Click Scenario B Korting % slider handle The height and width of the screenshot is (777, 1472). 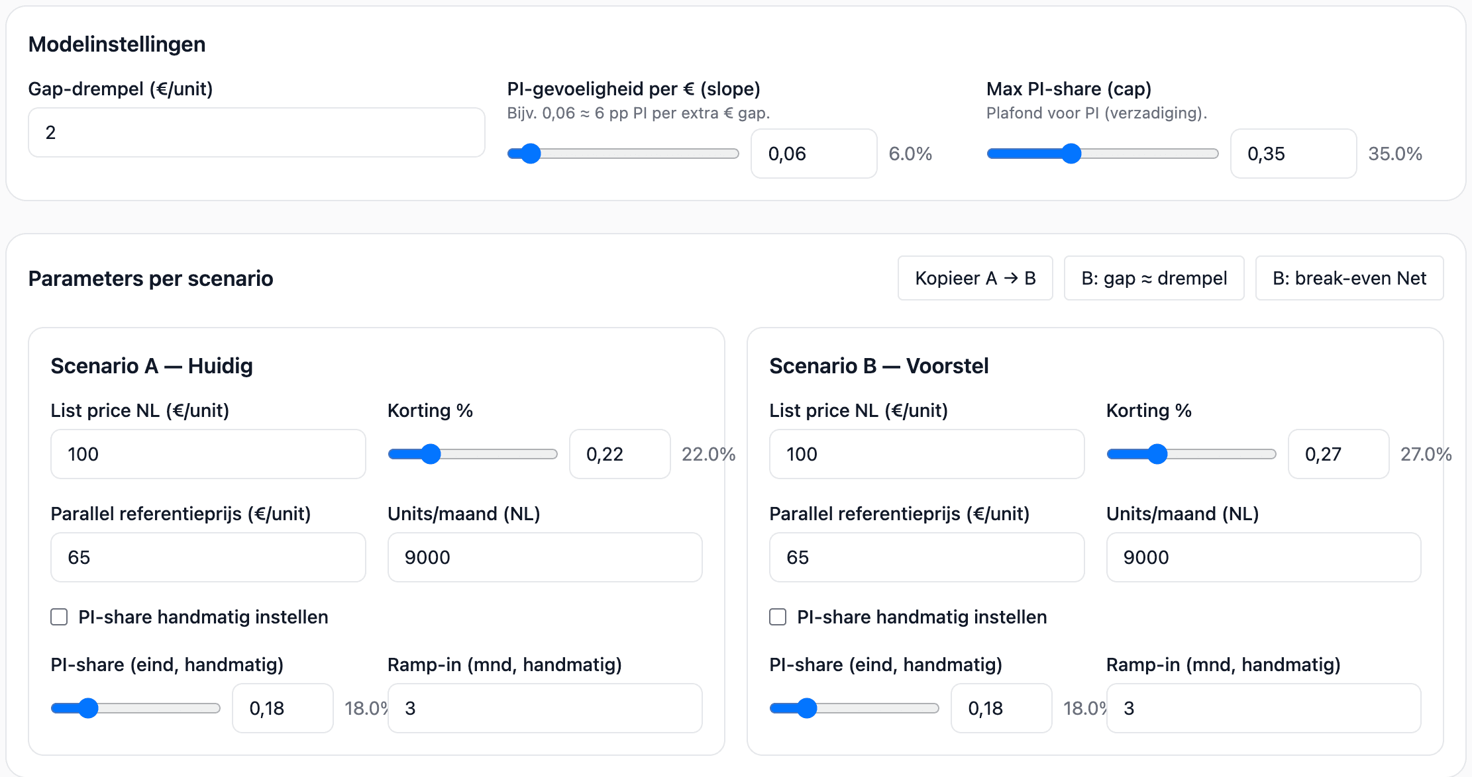[x=1157, y=454]
